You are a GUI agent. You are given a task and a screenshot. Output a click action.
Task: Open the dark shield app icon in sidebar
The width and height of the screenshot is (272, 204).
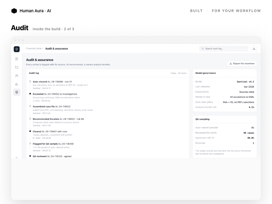(17, 49)
